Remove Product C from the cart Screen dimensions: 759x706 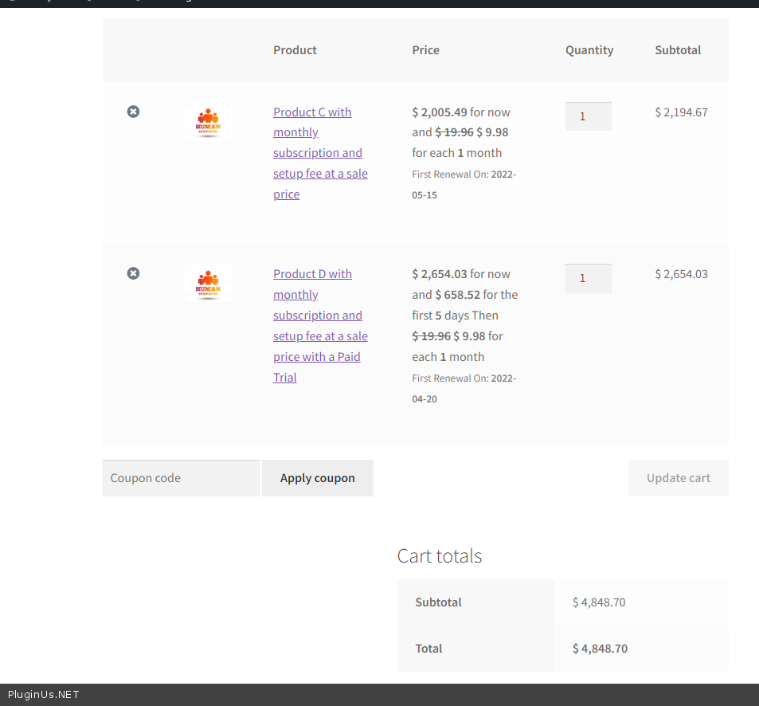133,112
